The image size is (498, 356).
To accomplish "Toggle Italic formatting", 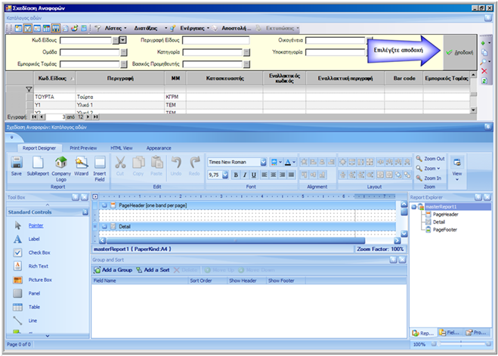I will (245, 175).
